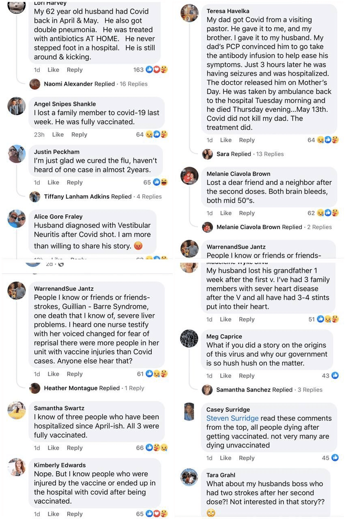Open the tagged Steven Surridge profile link
346x519 pixels.
point(232,418)
